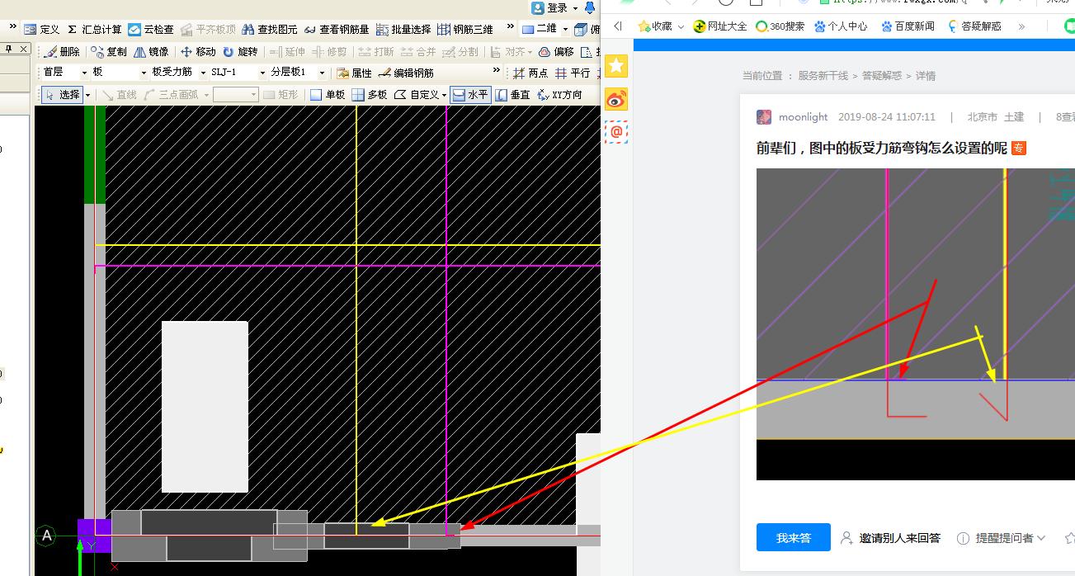Select the 两点 two-point axis tool

point(530,73)
